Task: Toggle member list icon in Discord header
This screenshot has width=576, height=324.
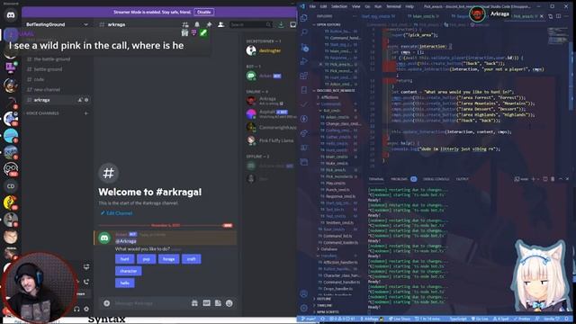Action: pyautogui.click(x=220, y=24)
